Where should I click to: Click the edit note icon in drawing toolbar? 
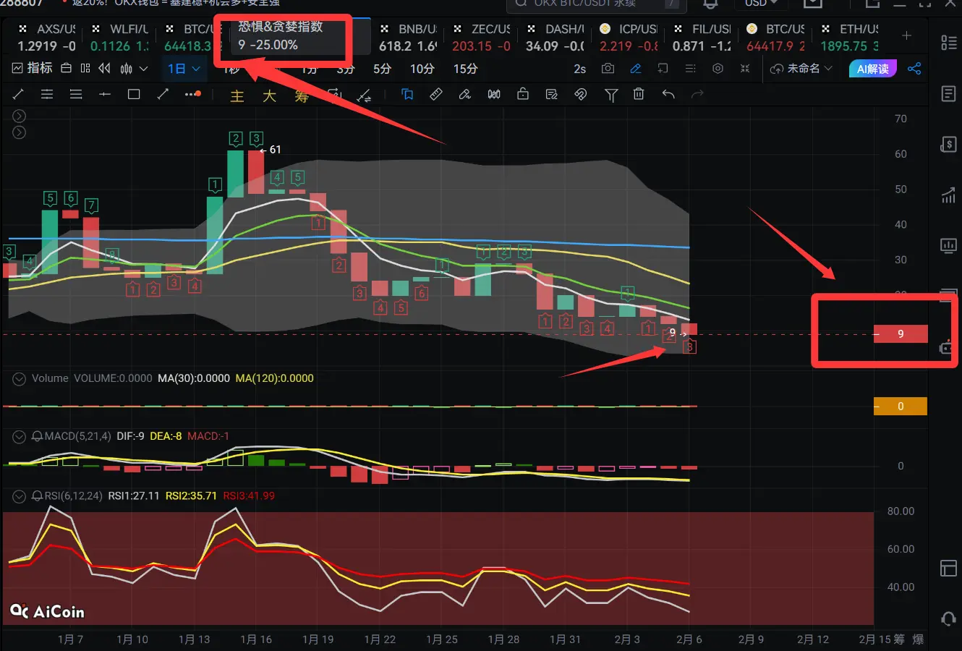coord(552,94)
